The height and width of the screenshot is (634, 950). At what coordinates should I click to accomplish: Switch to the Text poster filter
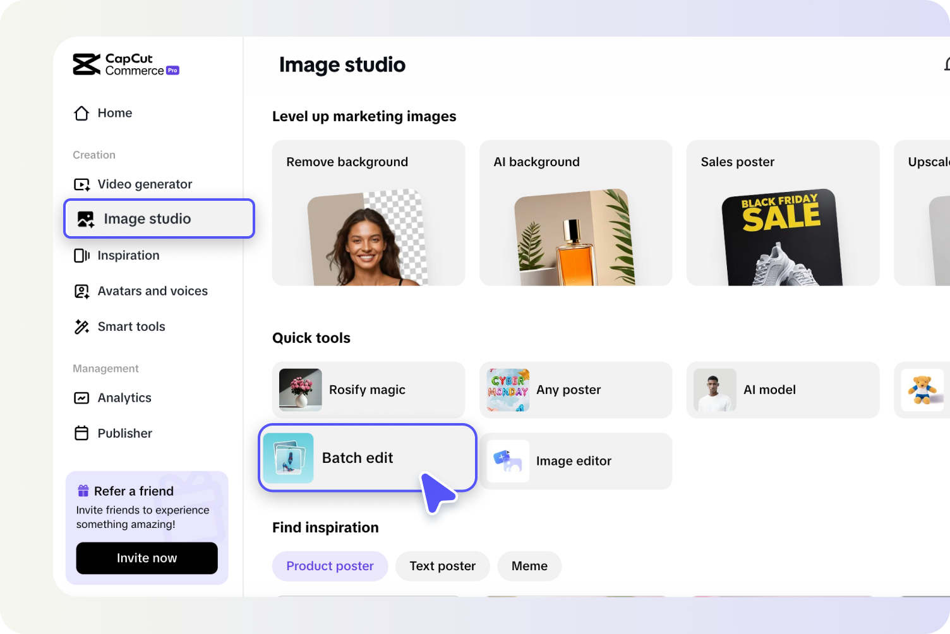pos(442,566)
